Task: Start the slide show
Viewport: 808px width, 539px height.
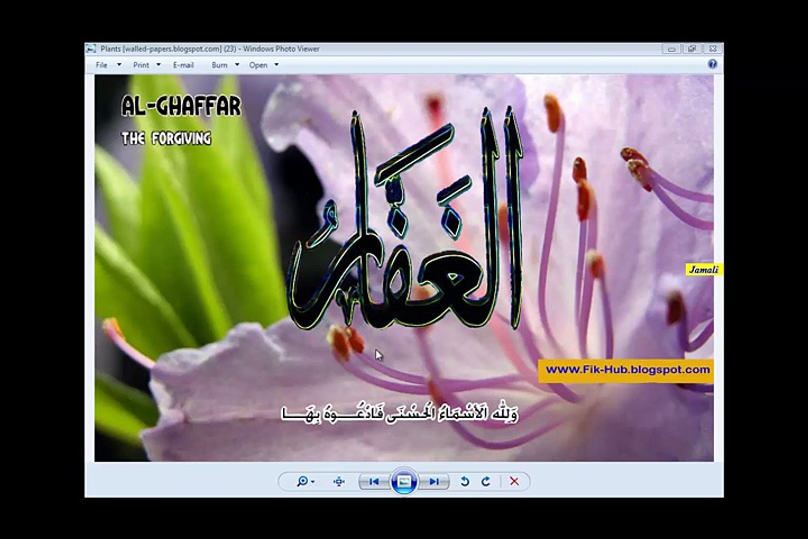Action: pos(404,482)
